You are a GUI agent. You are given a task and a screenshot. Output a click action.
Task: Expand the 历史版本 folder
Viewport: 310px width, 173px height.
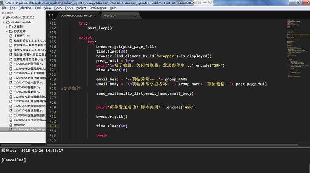[x=7, y=31]
